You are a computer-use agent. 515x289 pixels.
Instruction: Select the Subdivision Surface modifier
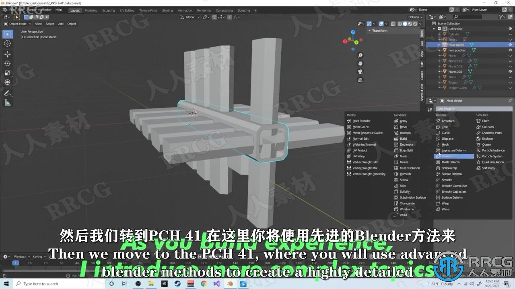coord(412,197)
